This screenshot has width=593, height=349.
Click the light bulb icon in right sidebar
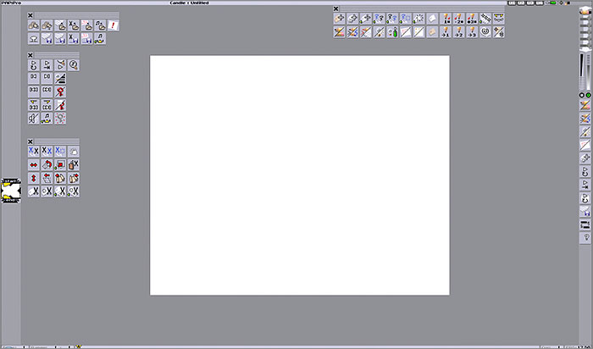pyautogui.click(x=585, y=238)
